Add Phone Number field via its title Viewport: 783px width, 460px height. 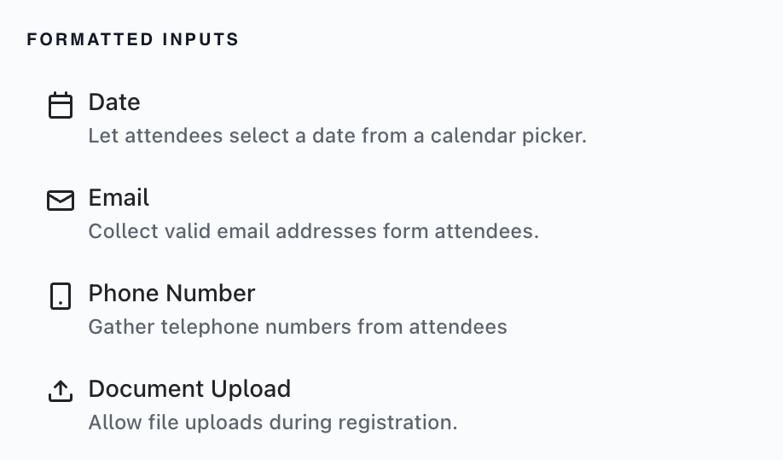[x=171, y=294]
